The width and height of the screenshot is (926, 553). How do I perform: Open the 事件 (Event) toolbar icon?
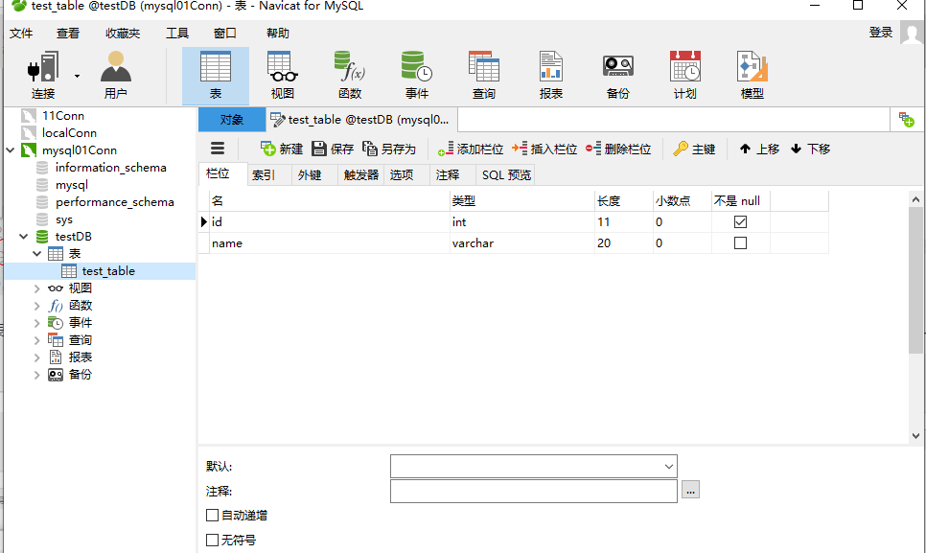tap(417, 75)
